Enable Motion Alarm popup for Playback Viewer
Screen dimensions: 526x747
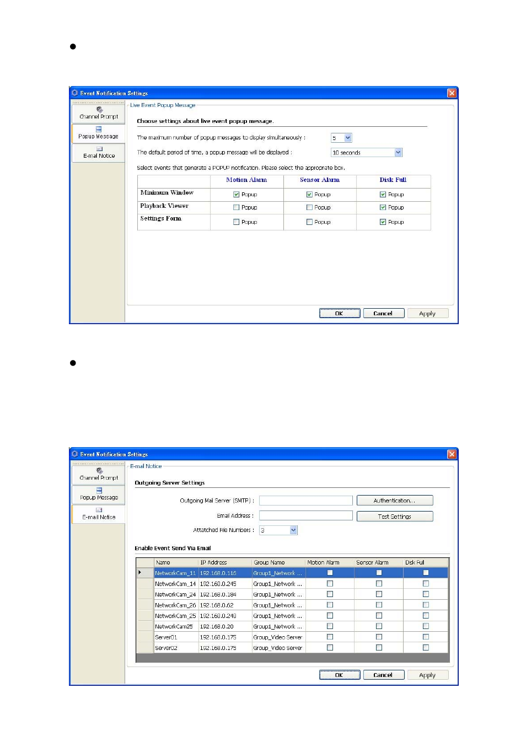(236, 207)
